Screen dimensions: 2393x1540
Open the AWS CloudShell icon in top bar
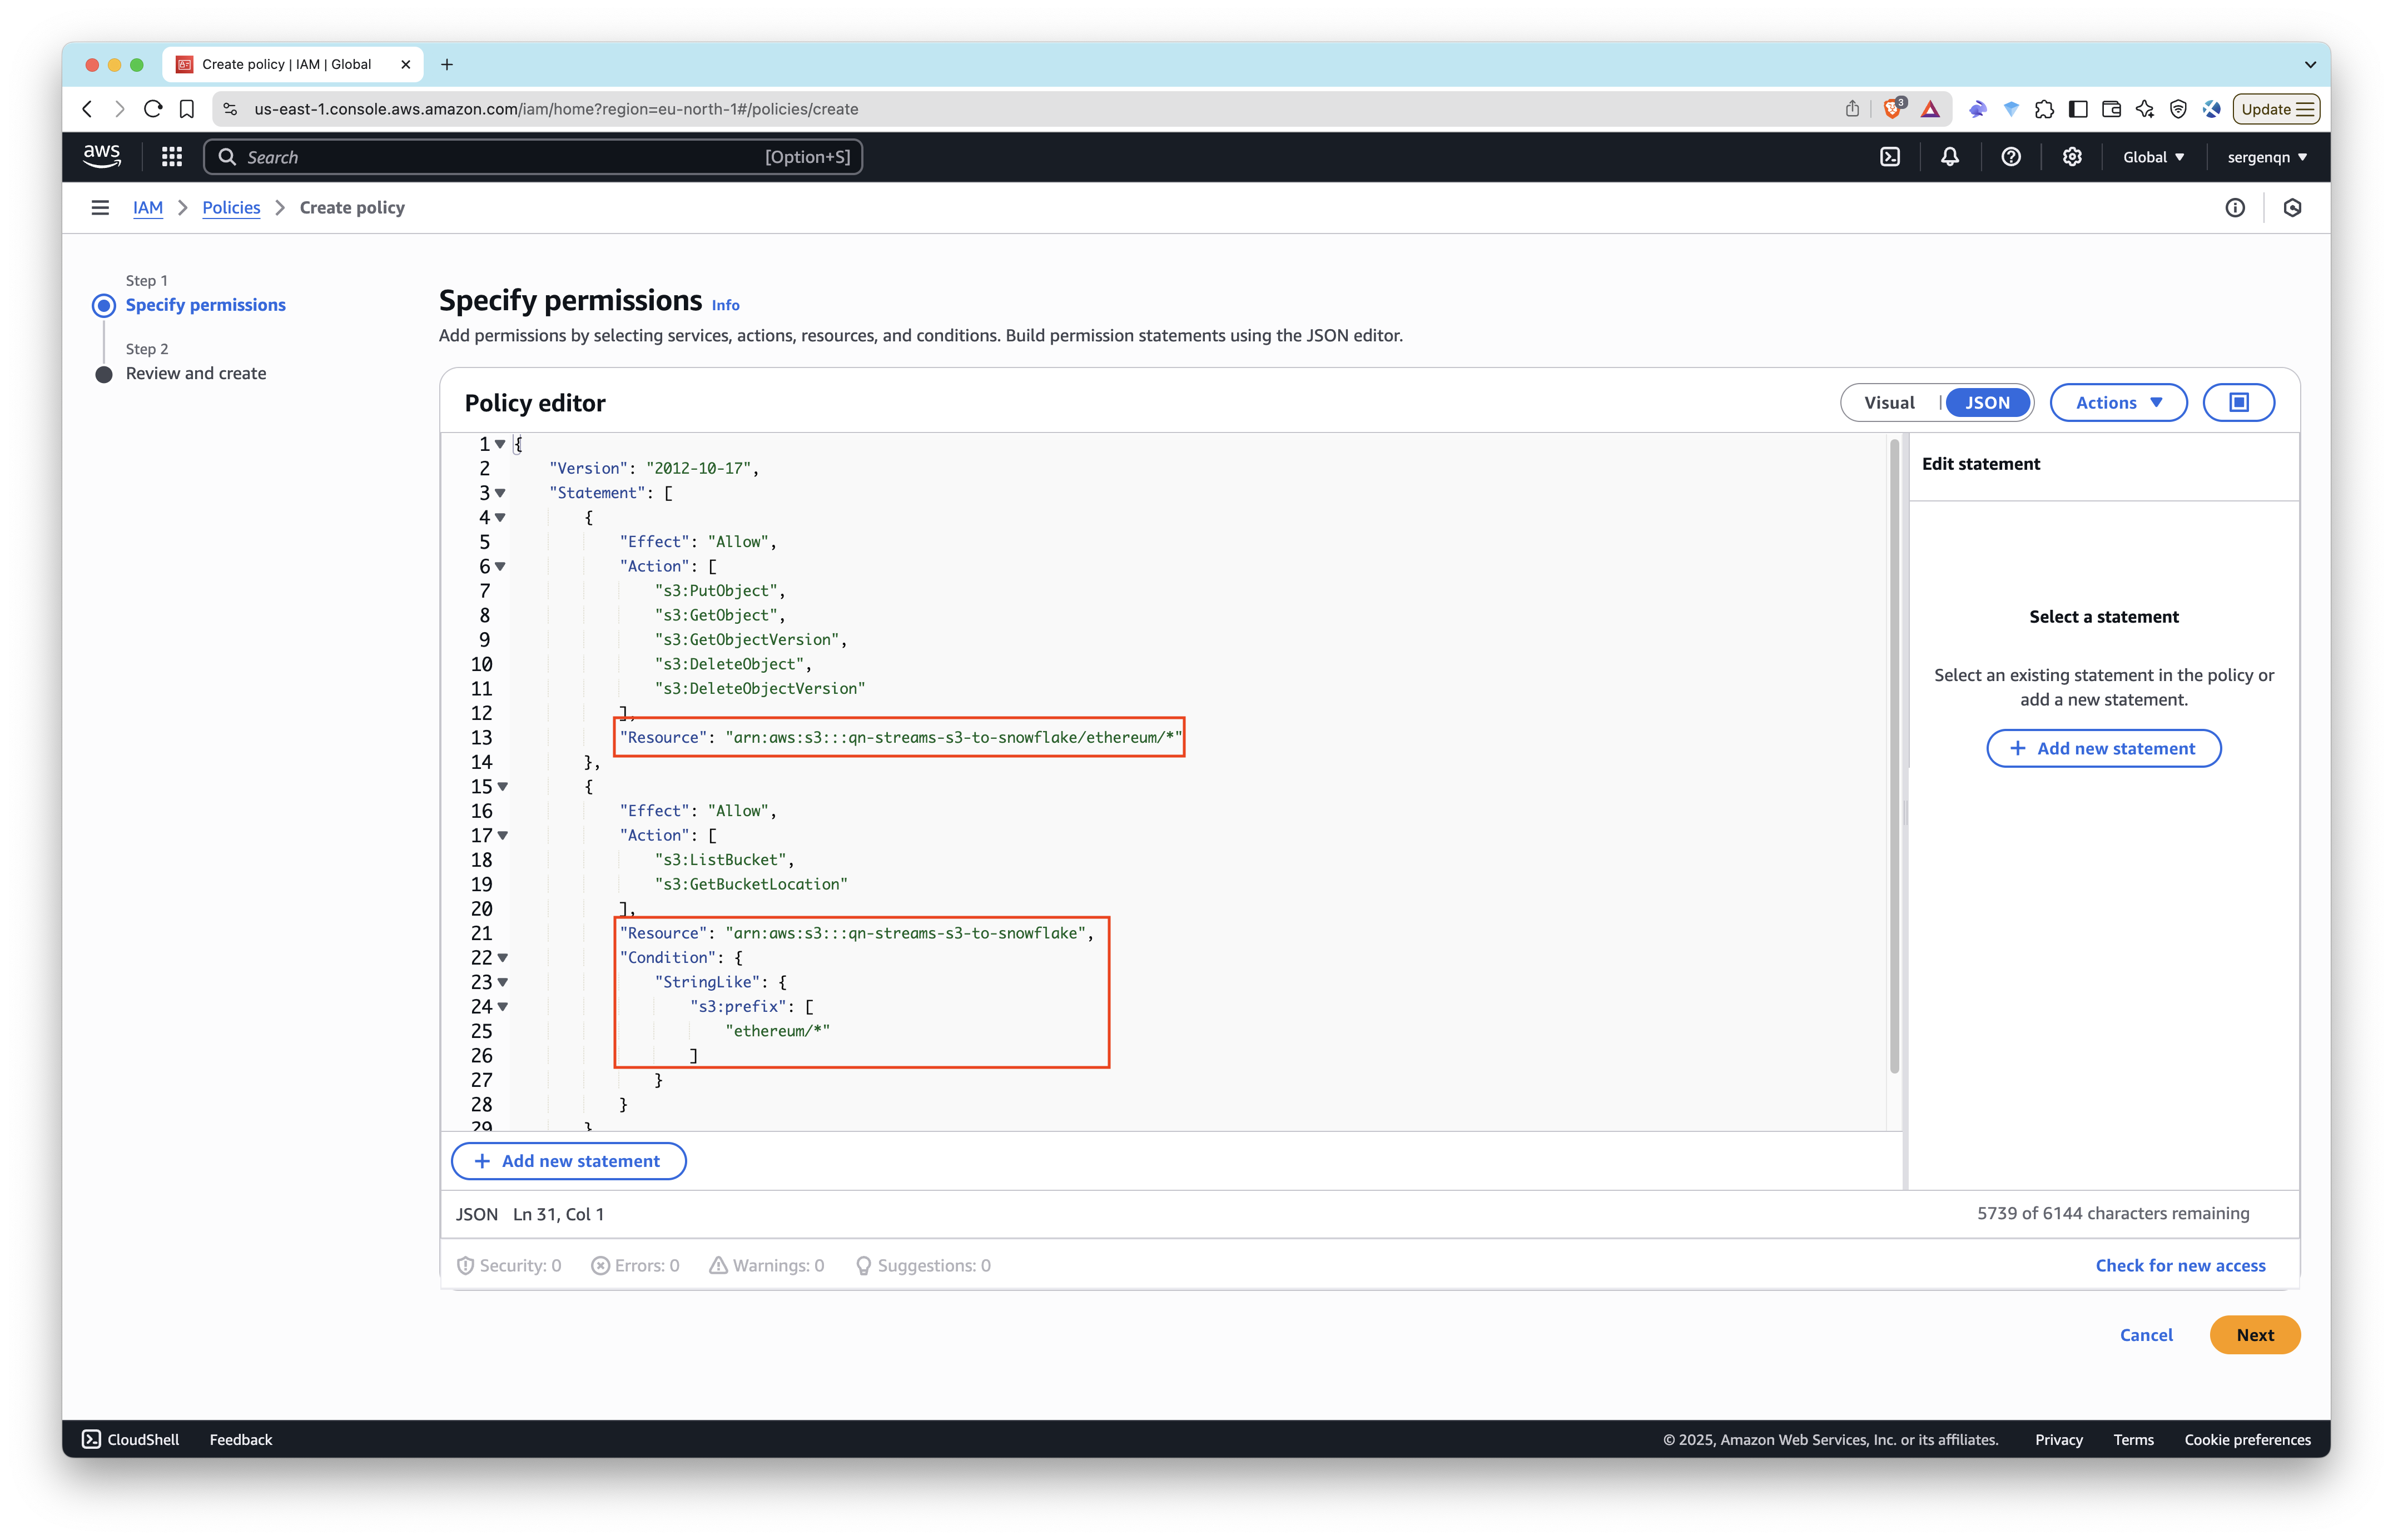click(1889, 157)
